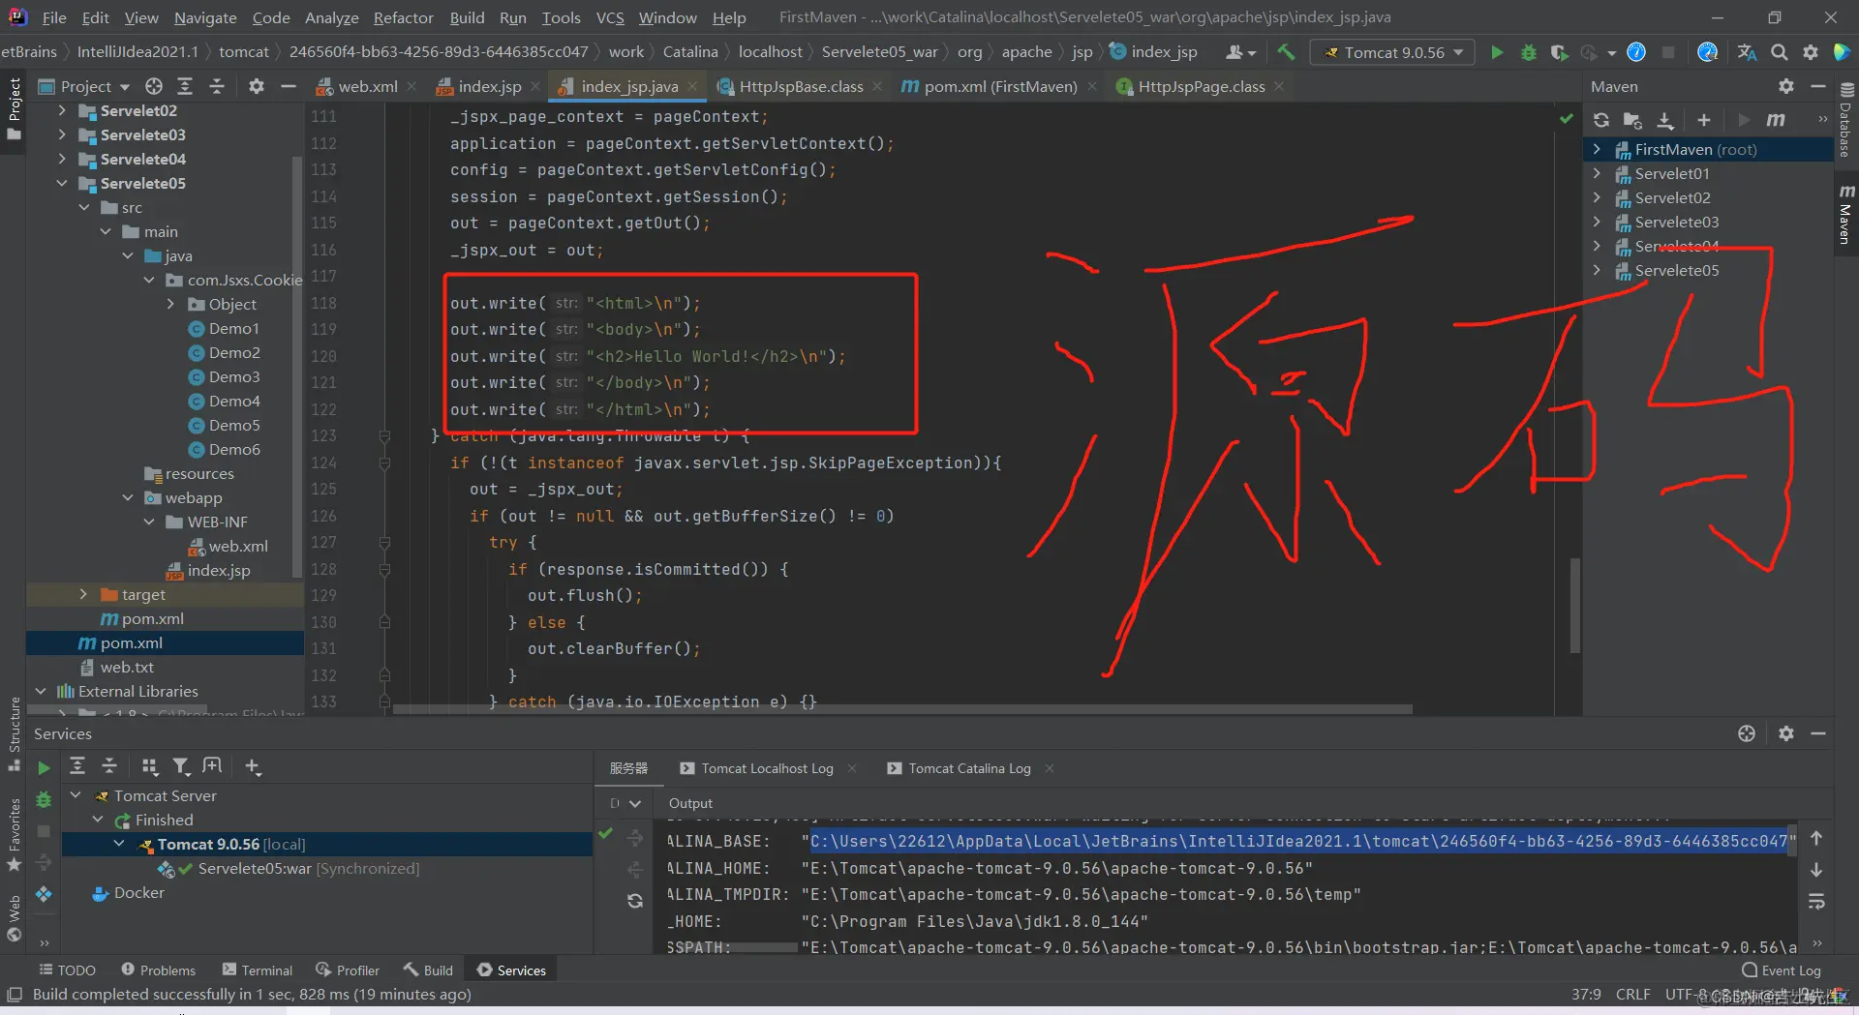Click the editor horizontal scrollbar

coord(900,709)
